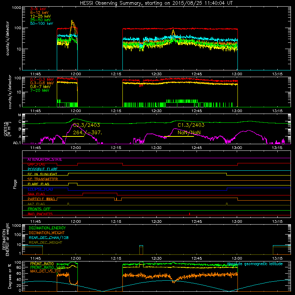Click the REAR_DEC_CHAN/128 legend label

49,238
